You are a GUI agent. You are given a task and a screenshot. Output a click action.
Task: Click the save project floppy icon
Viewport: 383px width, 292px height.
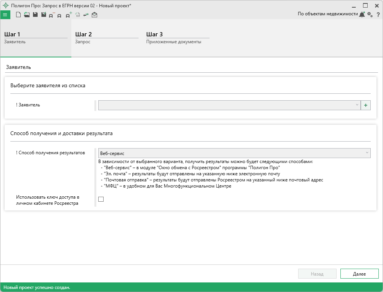(35, 15)
